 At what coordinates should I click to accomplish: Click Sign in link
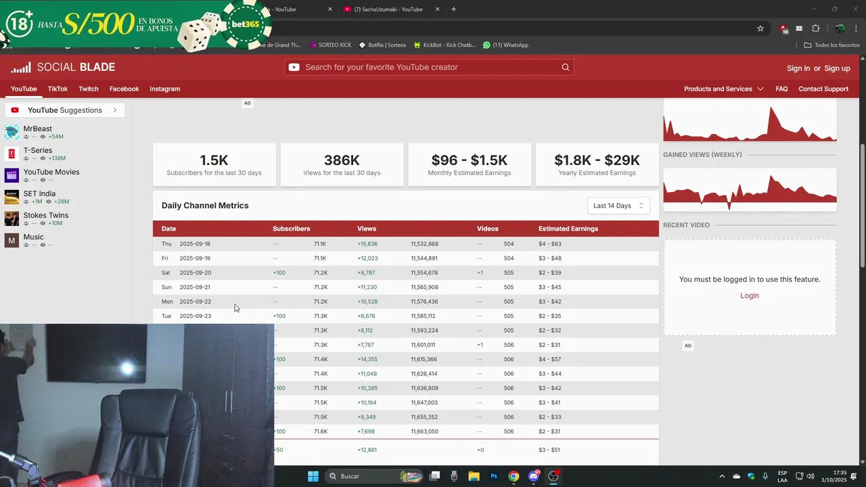point(798,68)
